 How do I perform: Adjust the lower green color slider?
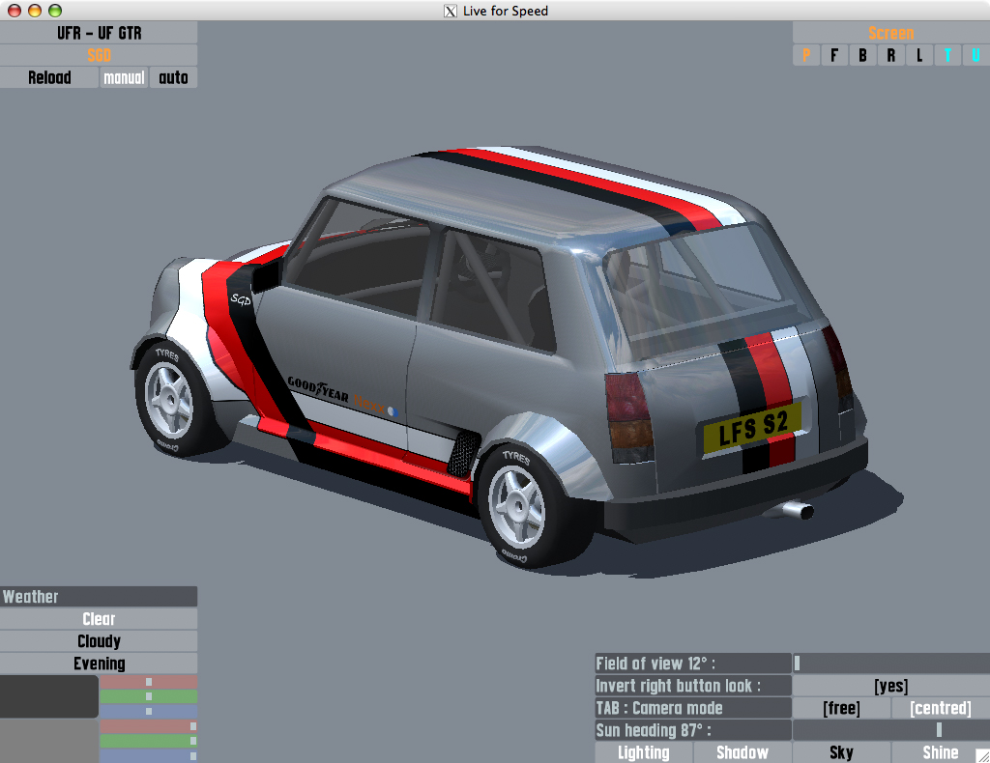(148, 741)
